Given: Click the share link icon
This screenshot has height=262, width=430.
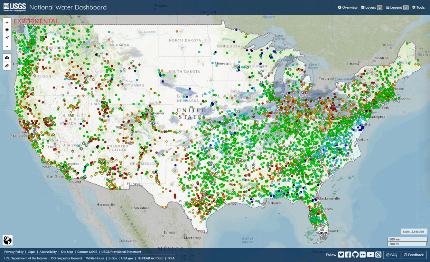Looking at the screenshot, I should click(x=7, y=66).
